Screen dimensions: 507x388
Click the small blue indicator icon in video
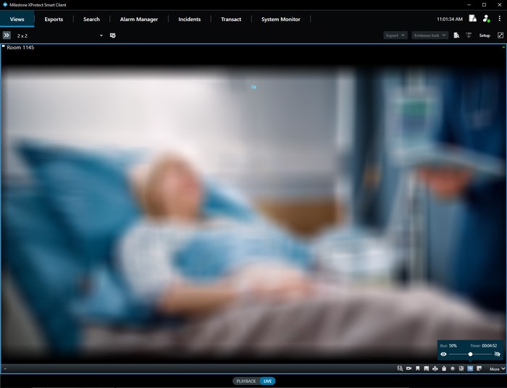[x=253, y=87]
